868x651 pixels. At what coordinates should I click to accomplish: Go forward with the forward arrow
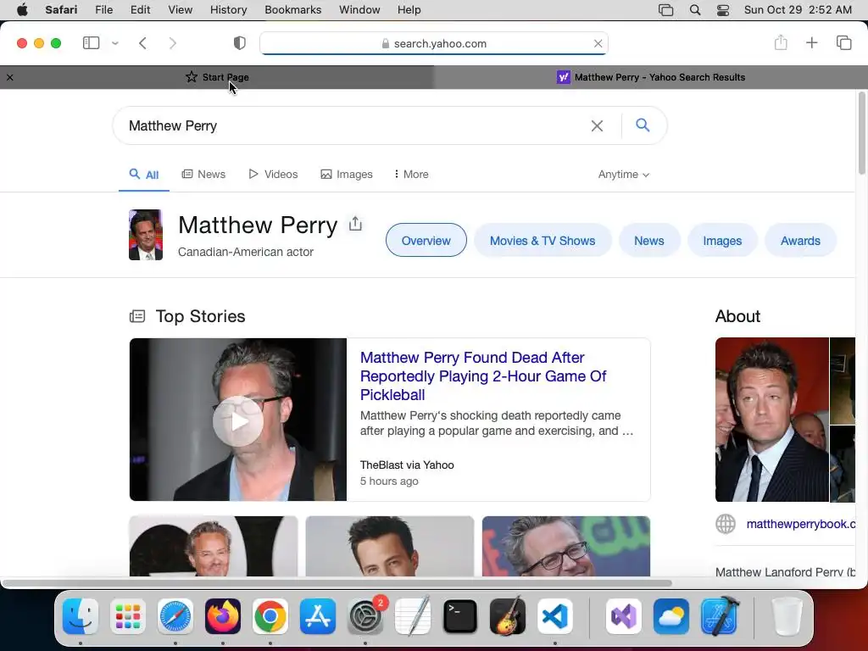173,43
